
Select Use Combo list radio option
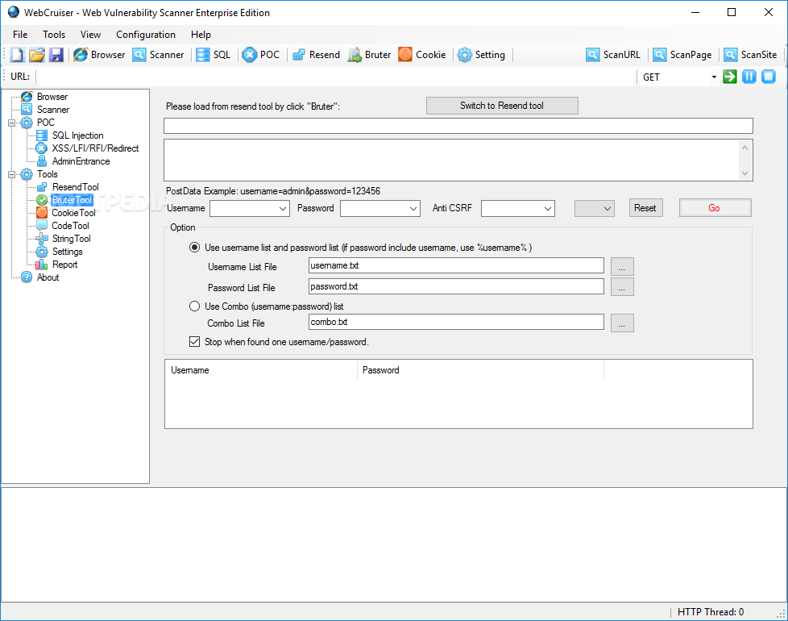pos(194,306)
